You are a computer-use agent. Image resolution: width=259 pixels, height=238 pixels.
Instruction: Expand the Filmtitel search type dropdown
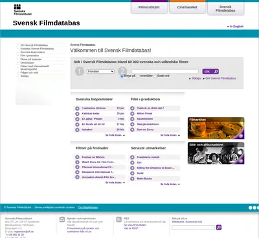(100, 71)
